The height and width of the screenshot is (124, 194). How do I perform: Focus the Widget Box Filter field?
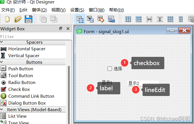(36, 37)
